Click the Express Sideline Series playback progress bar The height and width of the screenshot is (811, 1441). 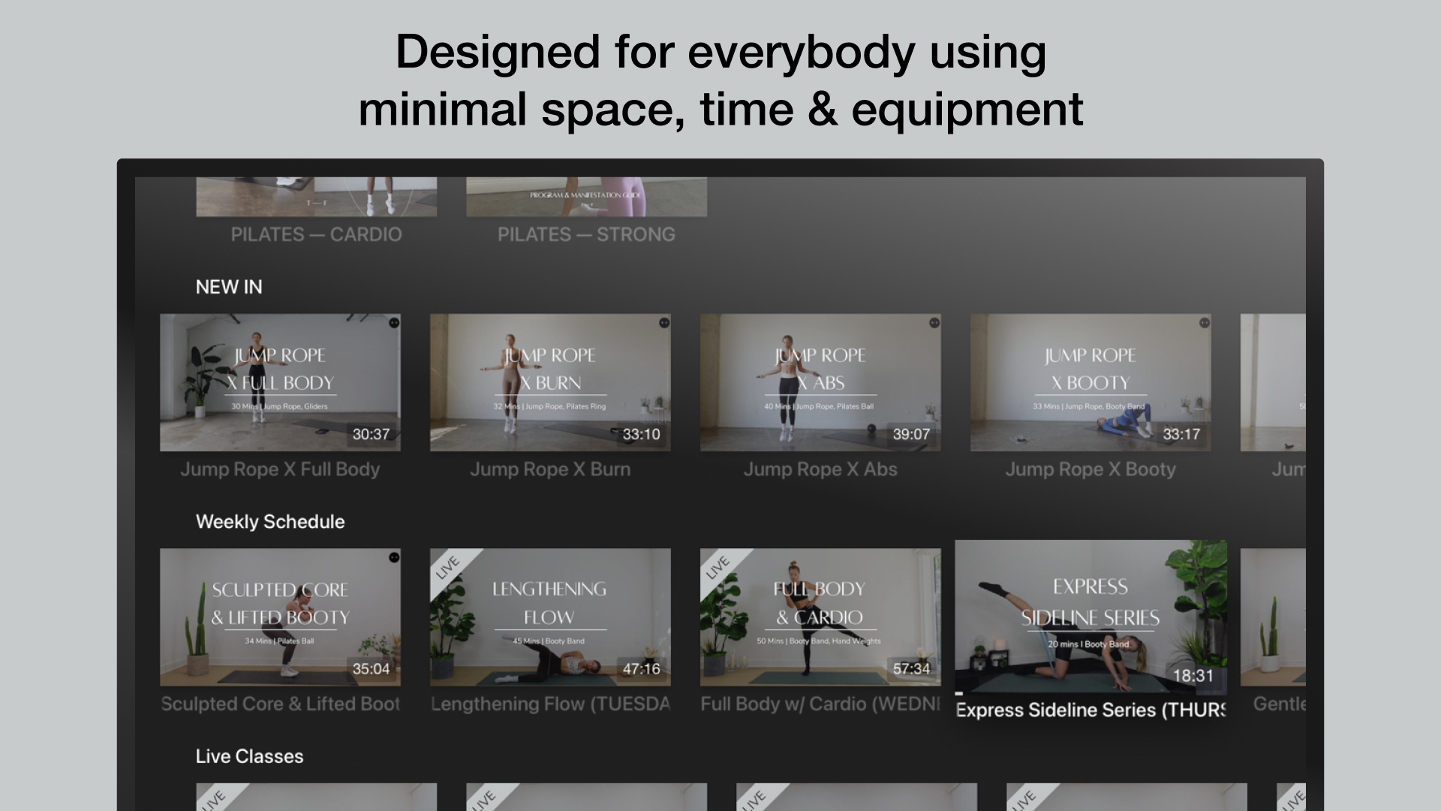click(x=1091, y=694)
